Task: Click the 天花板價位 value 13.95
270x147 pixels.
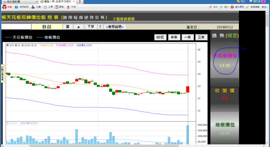Action: 225,65
